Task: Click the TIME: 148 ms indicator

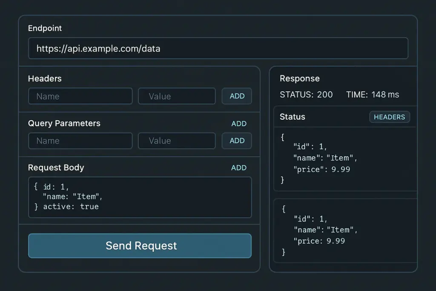Action: 373,95
